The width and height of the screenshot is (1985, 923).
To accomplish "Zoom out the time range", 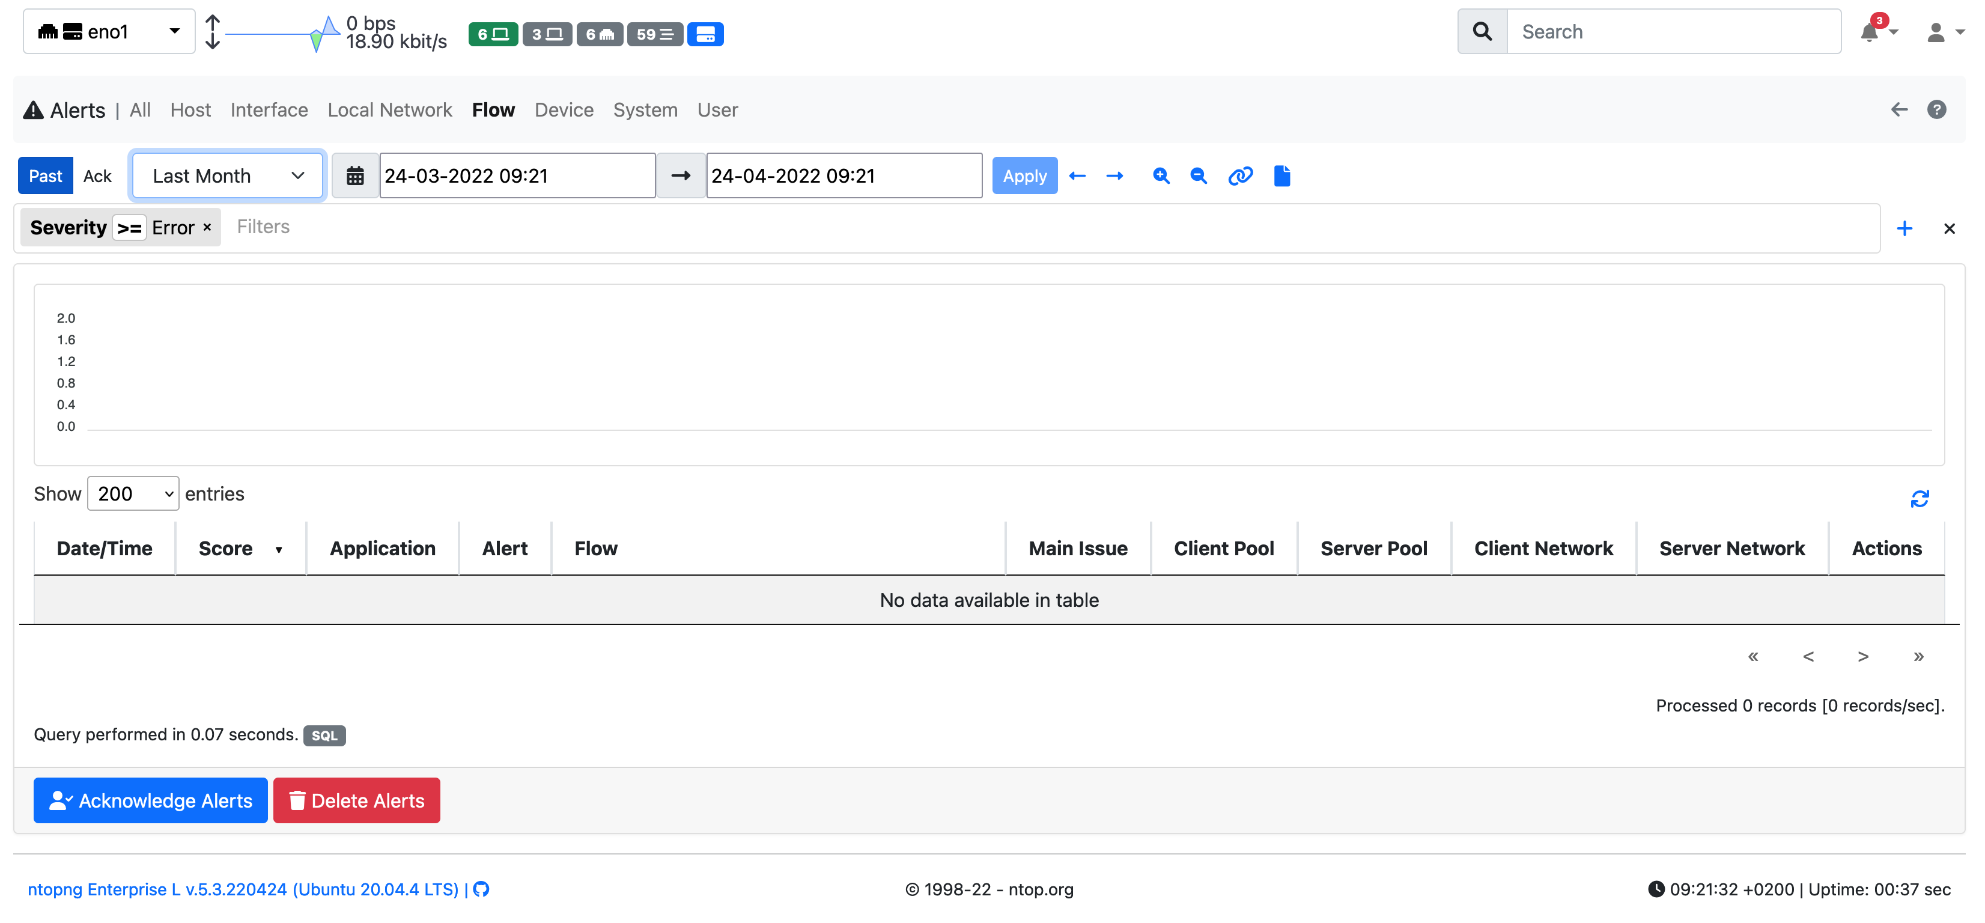I will 1198,175.
